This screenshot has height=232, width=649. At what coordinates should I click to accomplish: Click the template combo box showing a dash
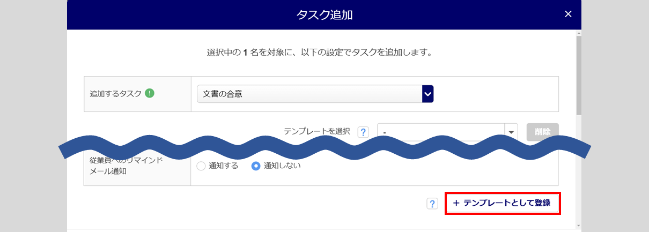click(441, 132)
